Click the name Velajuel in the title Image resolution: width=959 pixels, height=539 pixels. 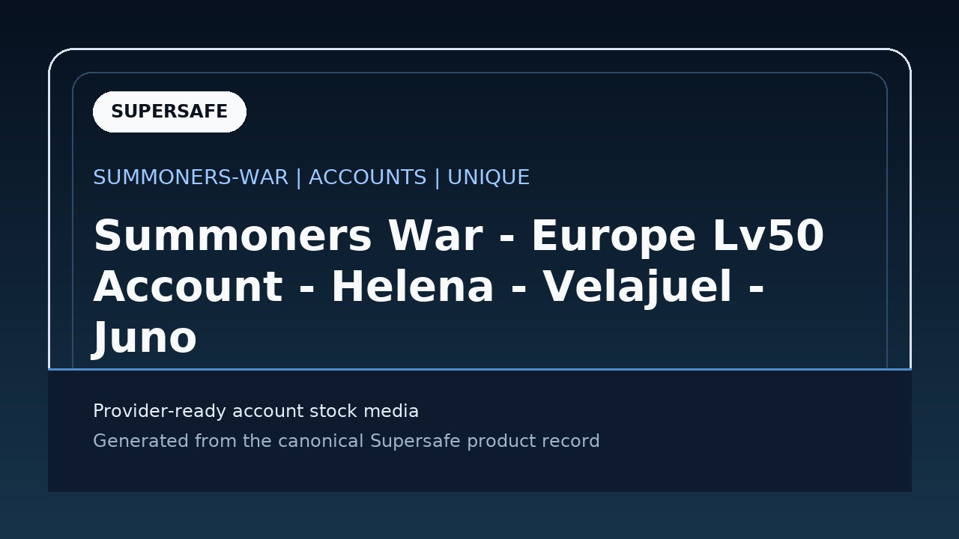(638, 287)
